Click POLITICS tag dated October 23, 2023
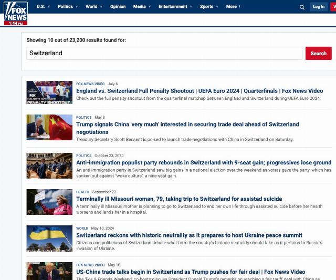This screenshot has width=336, height=280. (84, 155)
